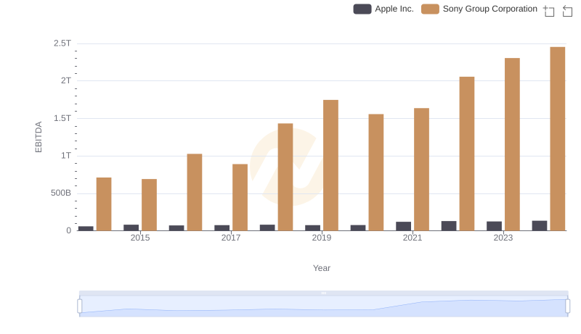The height and width of the screenshot is (334, 581).
Task: Select the Sony bar for 2020
Action: pyautogui.click(x=376, y=172)
